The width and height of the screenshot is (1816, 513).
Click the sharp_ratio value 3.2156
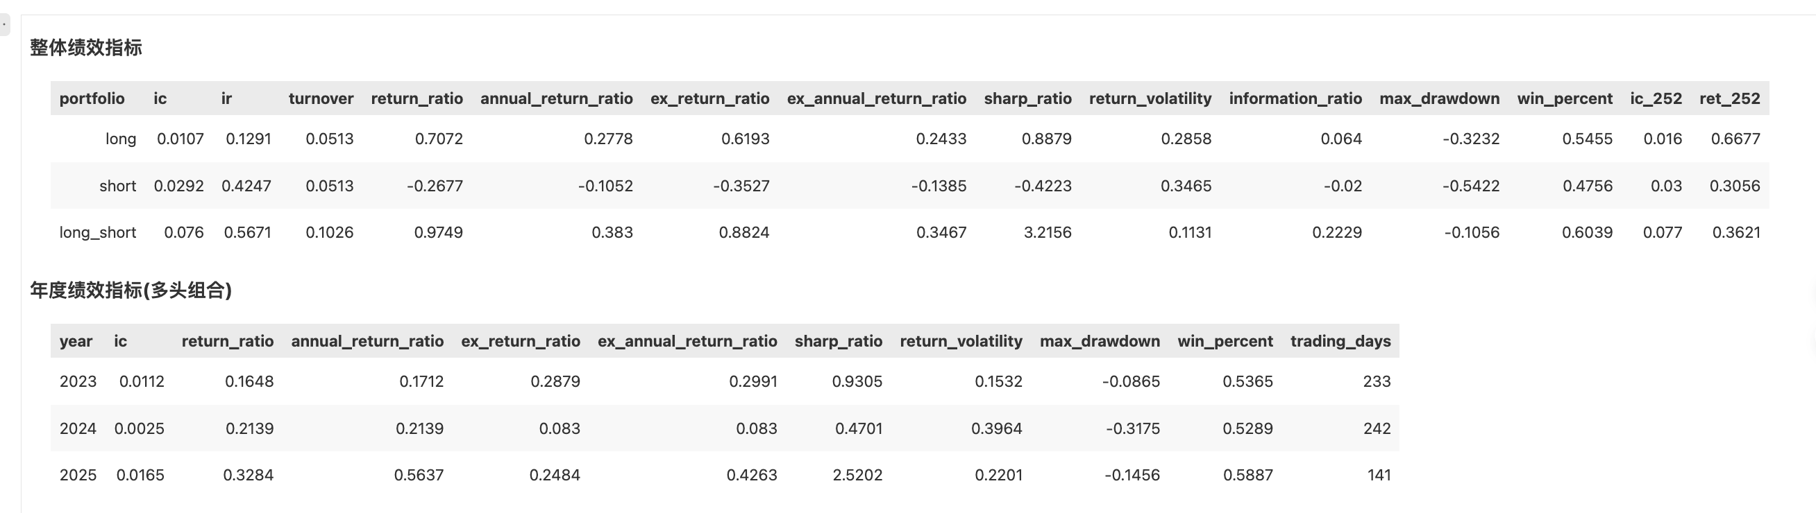[x=1047, y=233]
